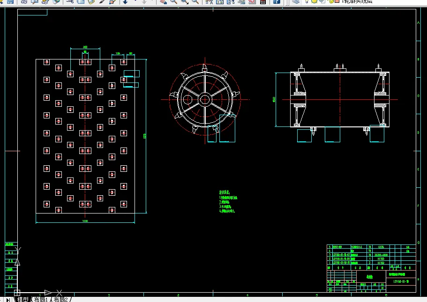Image resolution: width=427 pixels, height=302 pixels.
Task: Click the Zoom Previous magnifier icon
Action: pos(195,1)
